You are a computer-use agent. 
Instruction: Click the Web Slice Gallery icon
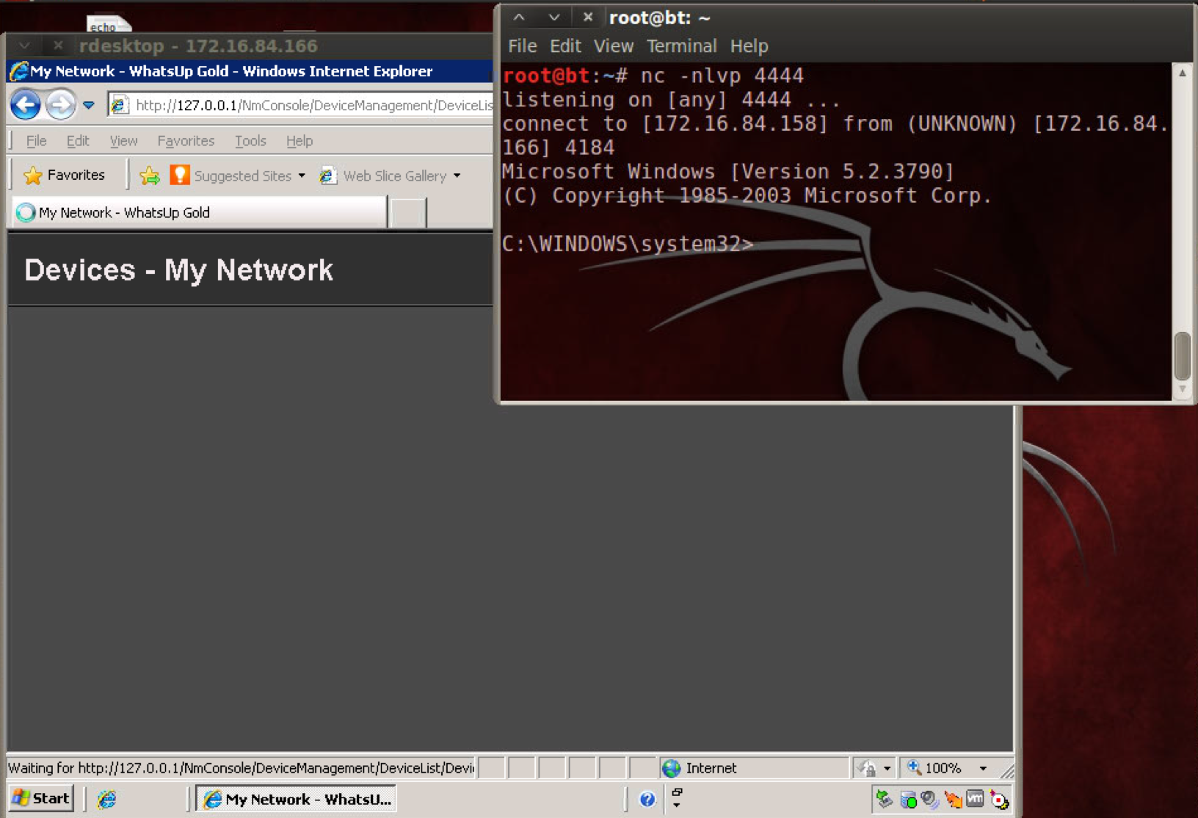(327, 175)
